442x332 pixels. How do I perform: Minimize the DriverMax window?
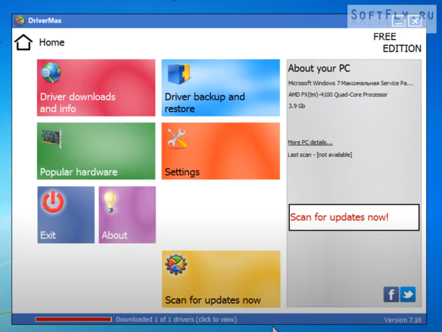click(x=399, y=21)
